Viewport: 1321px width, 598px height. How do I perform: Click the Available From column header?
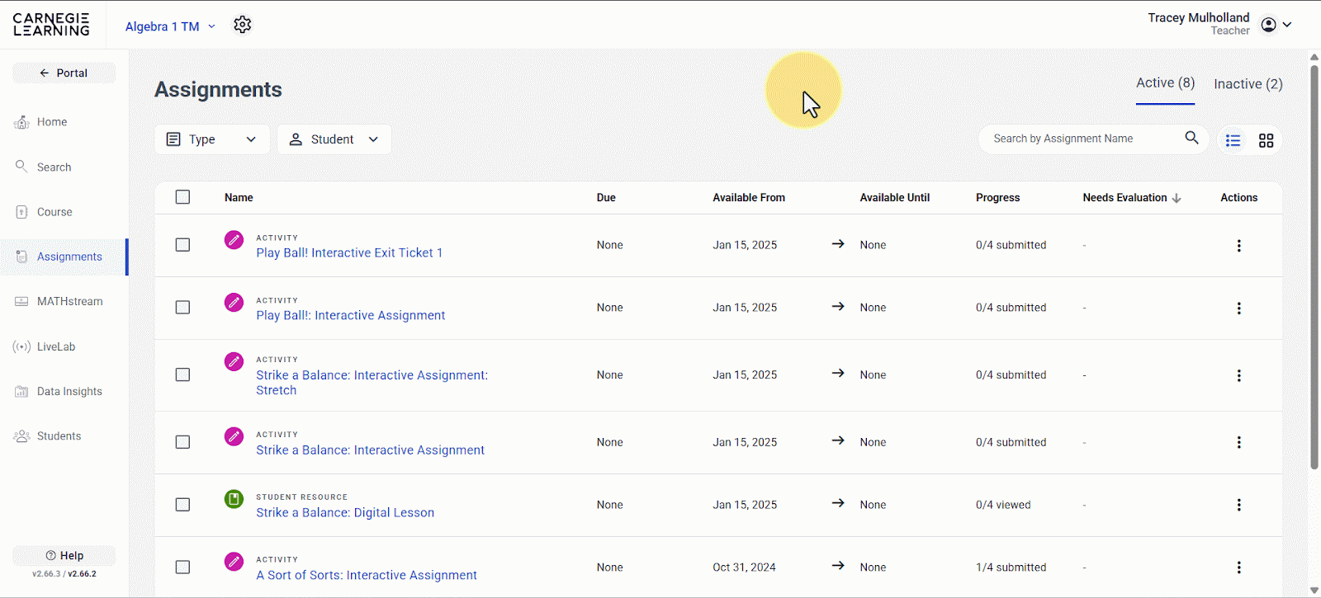coord(749,198)
